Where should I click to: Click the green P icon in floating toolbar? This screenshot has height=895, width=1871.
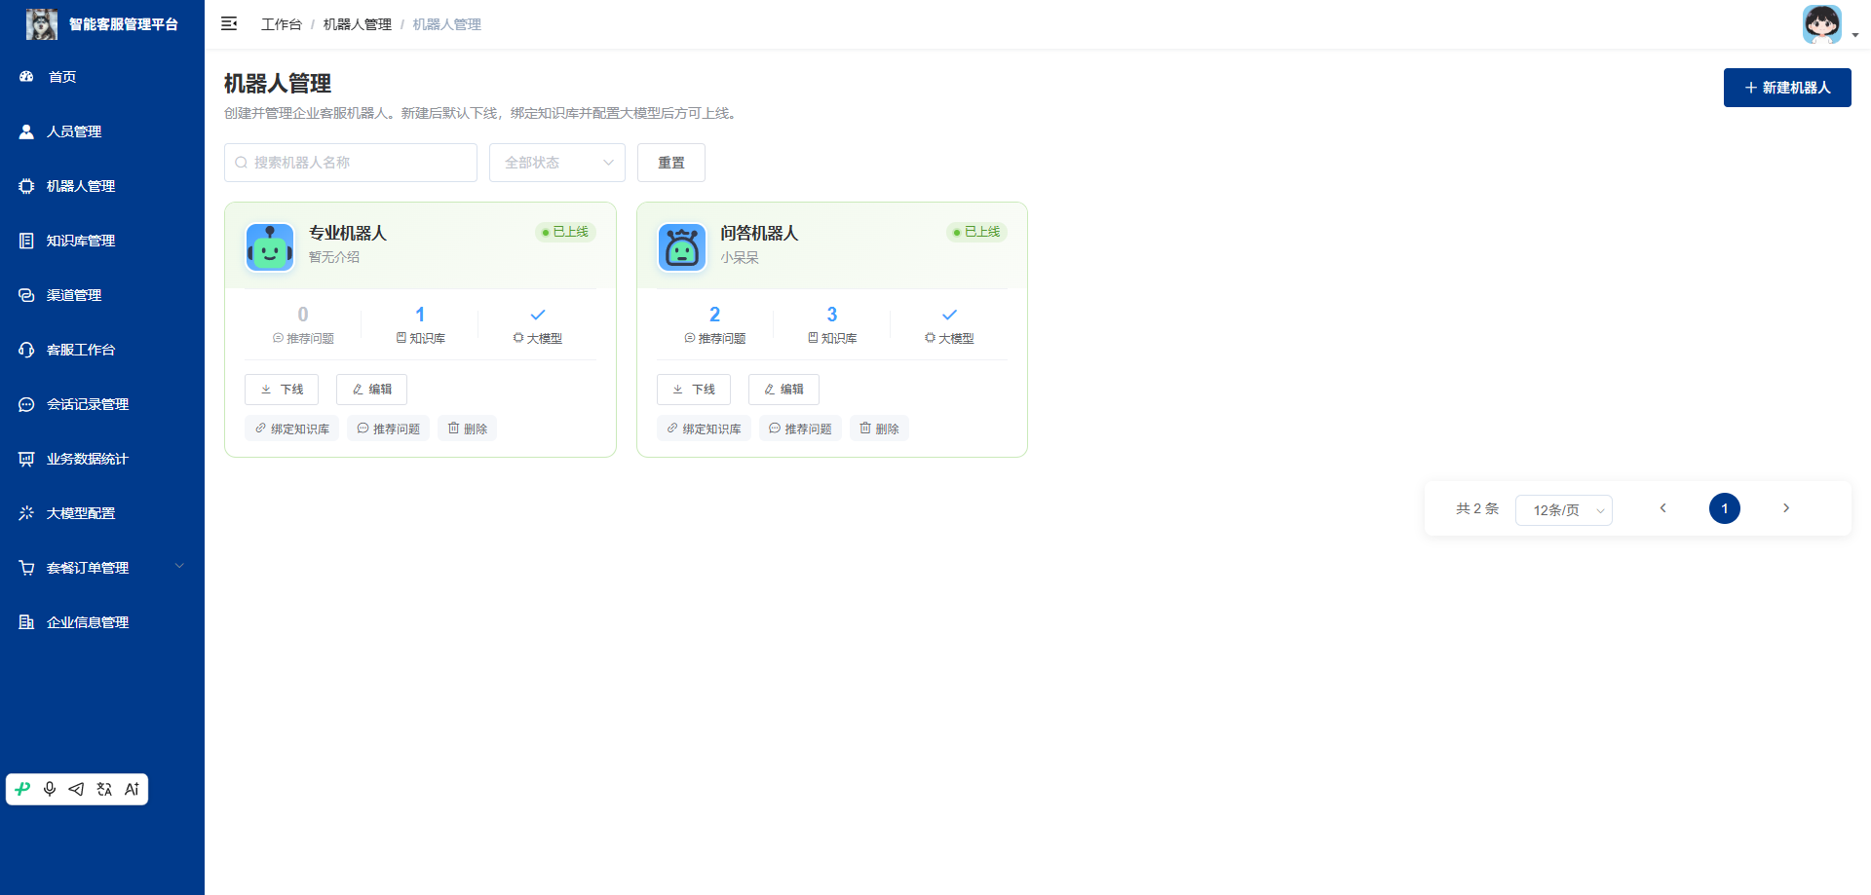tap(22, 789)
